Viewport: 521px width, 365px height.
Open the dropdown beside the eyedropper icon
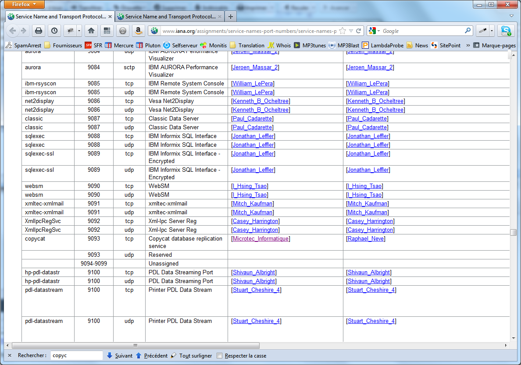click(492, 31)
